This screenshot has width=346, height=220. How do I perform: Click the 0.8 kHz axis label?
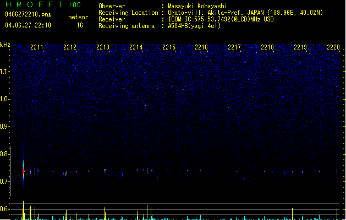tap(4, 154)
